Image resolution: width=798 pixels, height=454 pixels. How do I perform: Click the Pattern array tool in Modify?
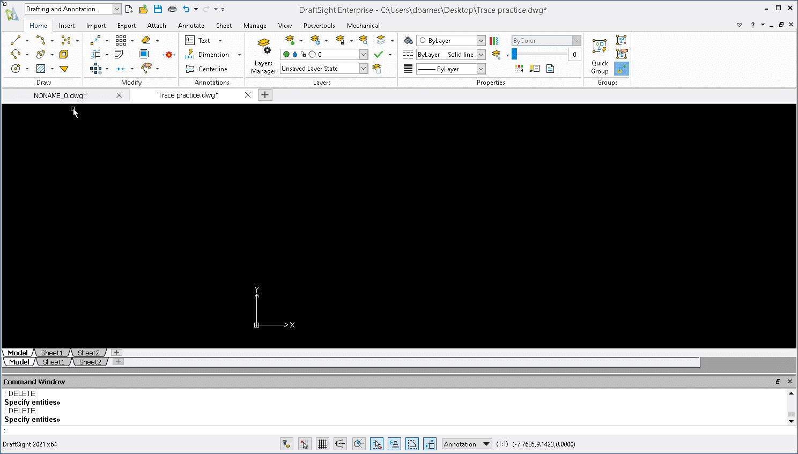pyautogui.click(x=121, y=40)
